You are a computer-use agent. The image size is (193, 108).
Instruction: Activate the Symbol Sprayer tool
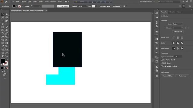[x=3, y=49]
